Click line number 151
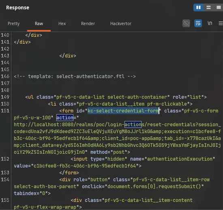Image resolution: width=223 pixels, height=210 pixels. click(5, 111)
